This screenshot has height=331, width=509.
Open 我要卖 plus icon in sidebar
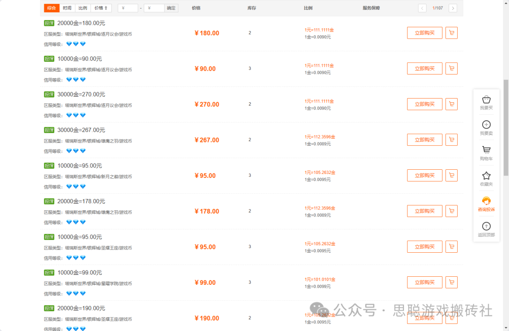(x=486, y=125)
